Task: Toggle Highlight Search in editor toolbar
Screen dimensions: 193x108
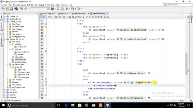Action: coord(80,17)
